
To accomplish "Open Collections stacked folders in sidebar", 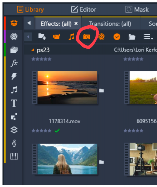I will click(14, 50).
